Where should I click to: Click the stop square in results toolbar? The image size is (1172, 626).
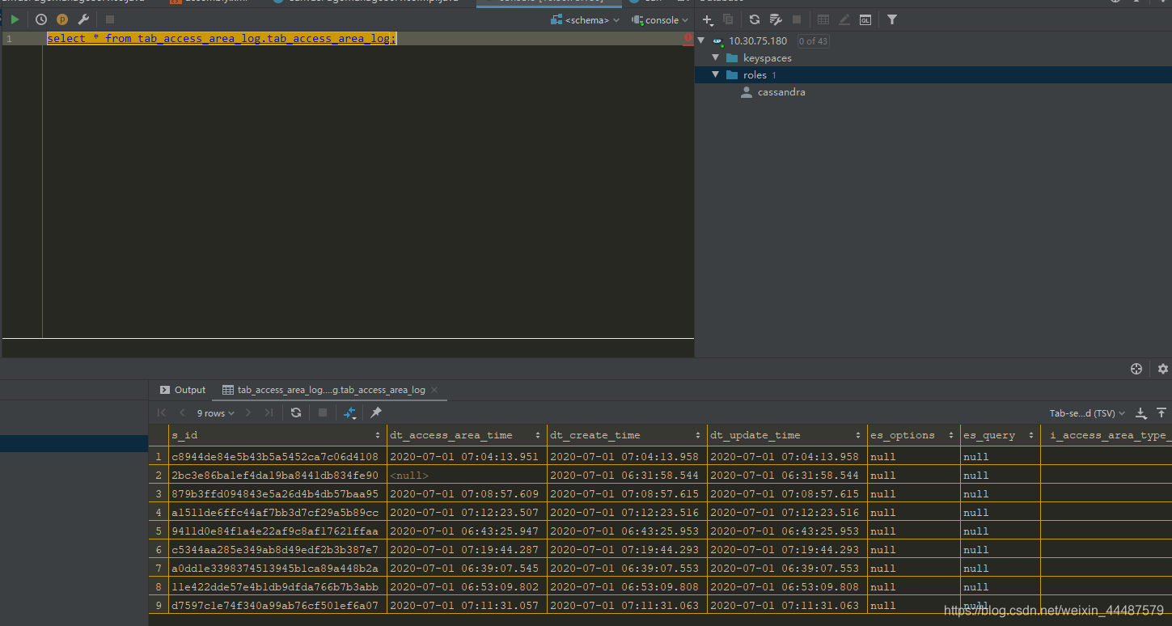[x=323, y=412]
